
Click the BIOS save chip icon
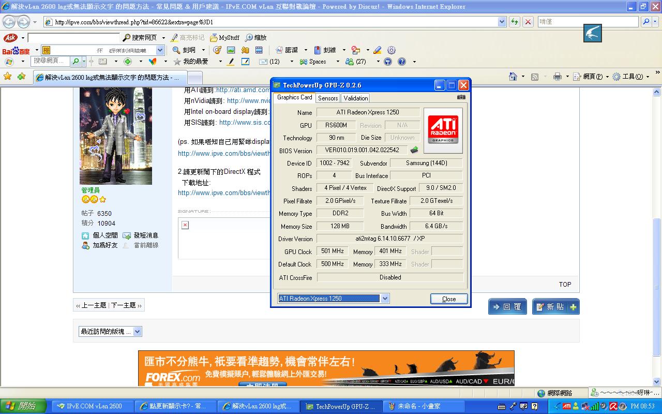coord(414,151)
